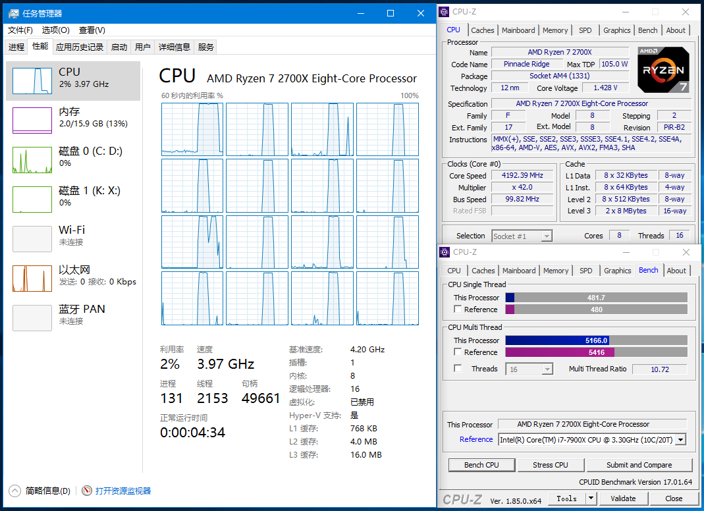704x511 pixels.
Task: Open the 文件(F) menu
Action: click(x=20, y=30)
